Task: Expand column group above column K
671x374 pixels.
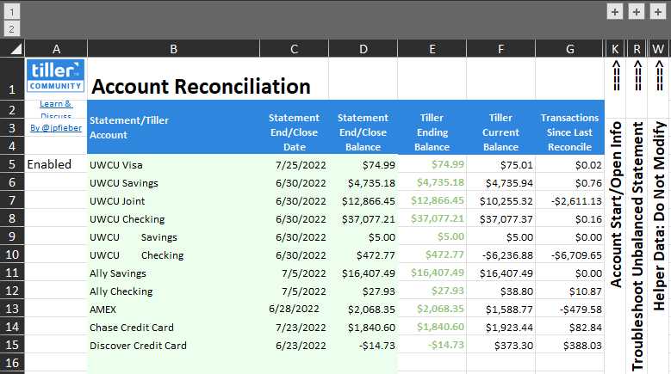Action: tap(615, 11)
